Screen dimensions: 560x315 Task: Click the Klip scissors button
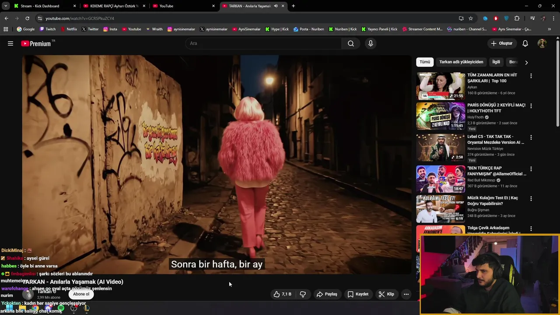[x=386, y=294]
